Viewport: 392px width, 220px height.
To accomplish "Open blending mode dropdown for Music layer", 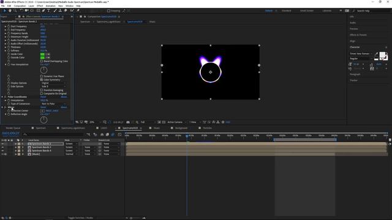I will point(71,154).
